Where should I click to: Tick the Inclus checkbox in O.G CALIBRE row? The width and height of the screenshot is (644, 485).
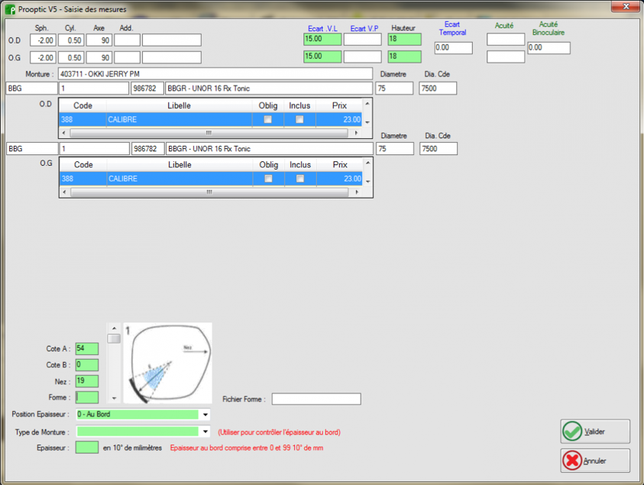coord(300,179)
